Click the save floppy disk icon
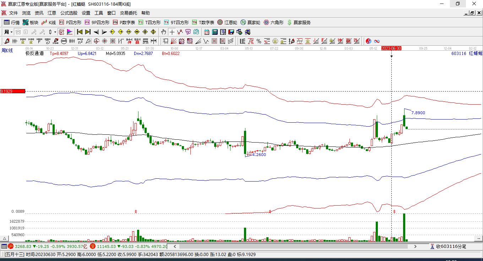 click(x=231, y=32)
